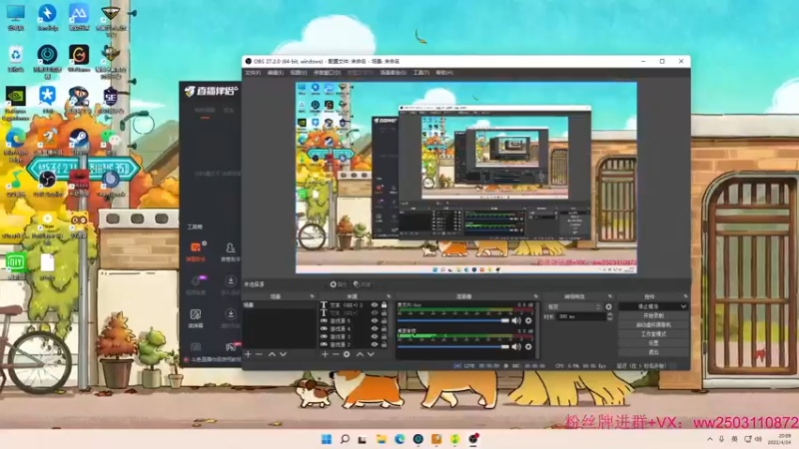The image size is (799, 449).
Task: Adjust the 桌面音频 volume slider
Action: (453, 346)
